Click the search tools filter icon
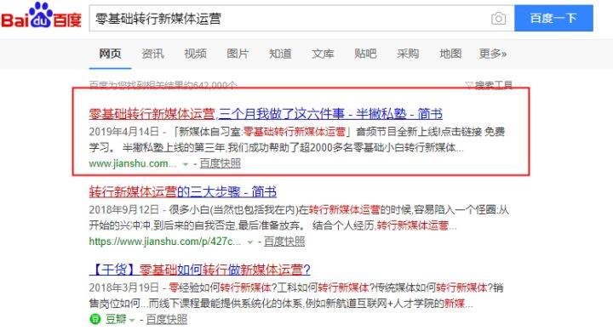 click(x=469, y=85)
